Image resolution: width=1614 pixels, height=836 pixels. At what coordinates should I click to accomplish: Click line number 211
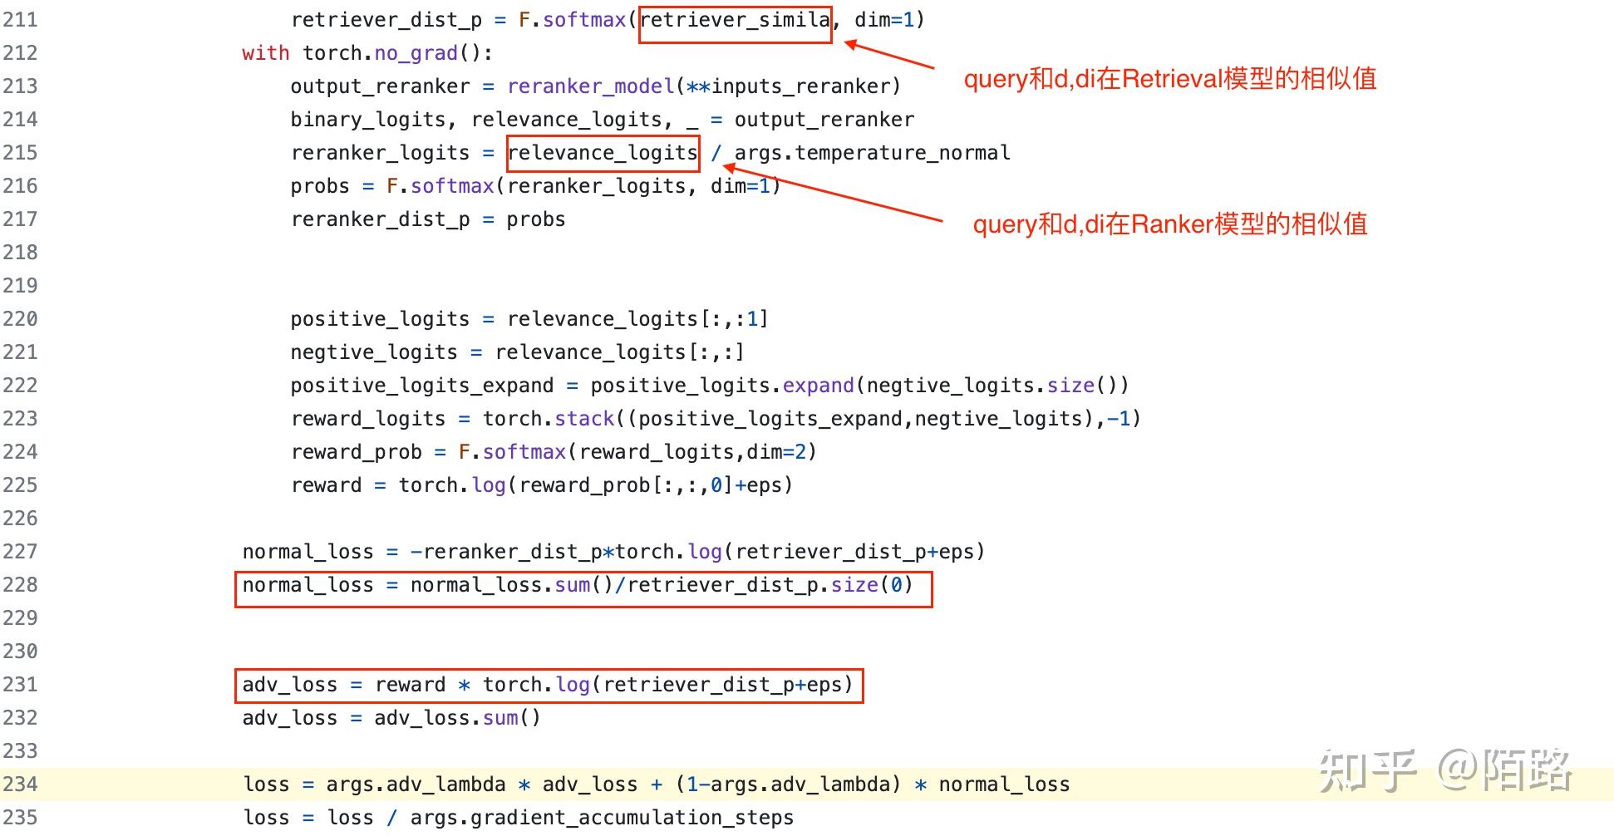(x=22, y=19)
